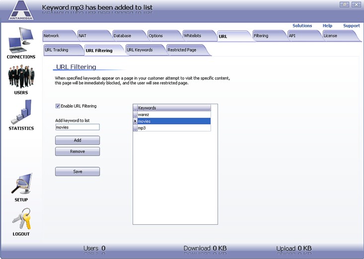Screen dimensions: 364x259
Task: Click the Add keyword to list field
Action: point(77,128)
